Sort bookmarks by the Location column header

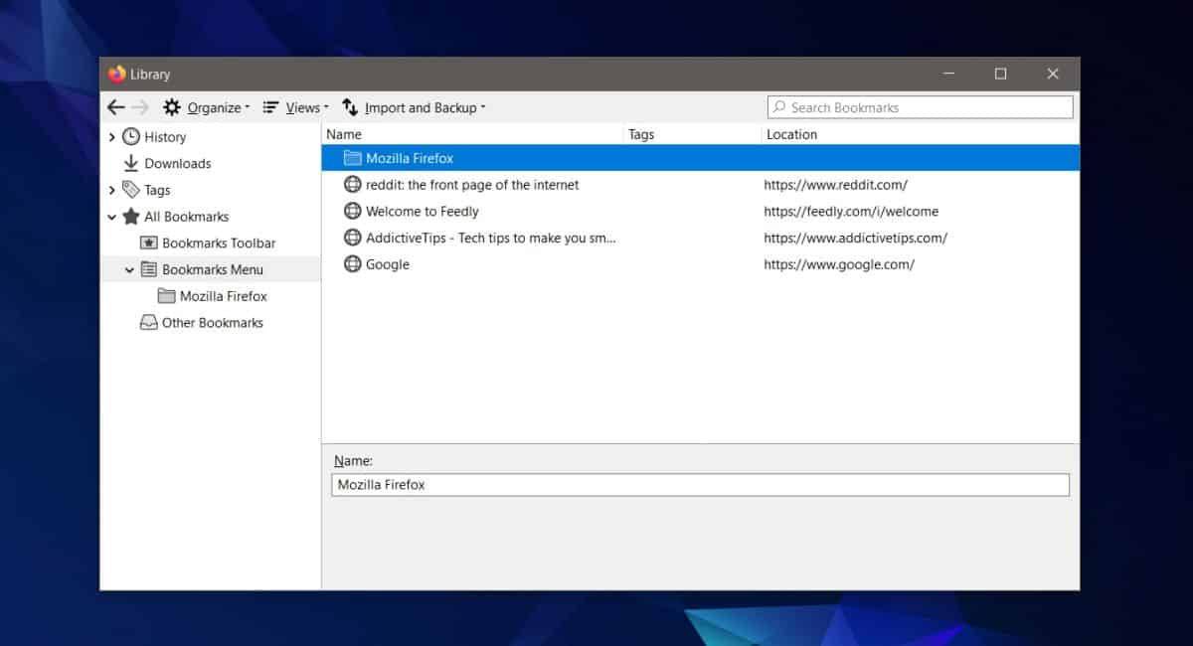(921, 134)
